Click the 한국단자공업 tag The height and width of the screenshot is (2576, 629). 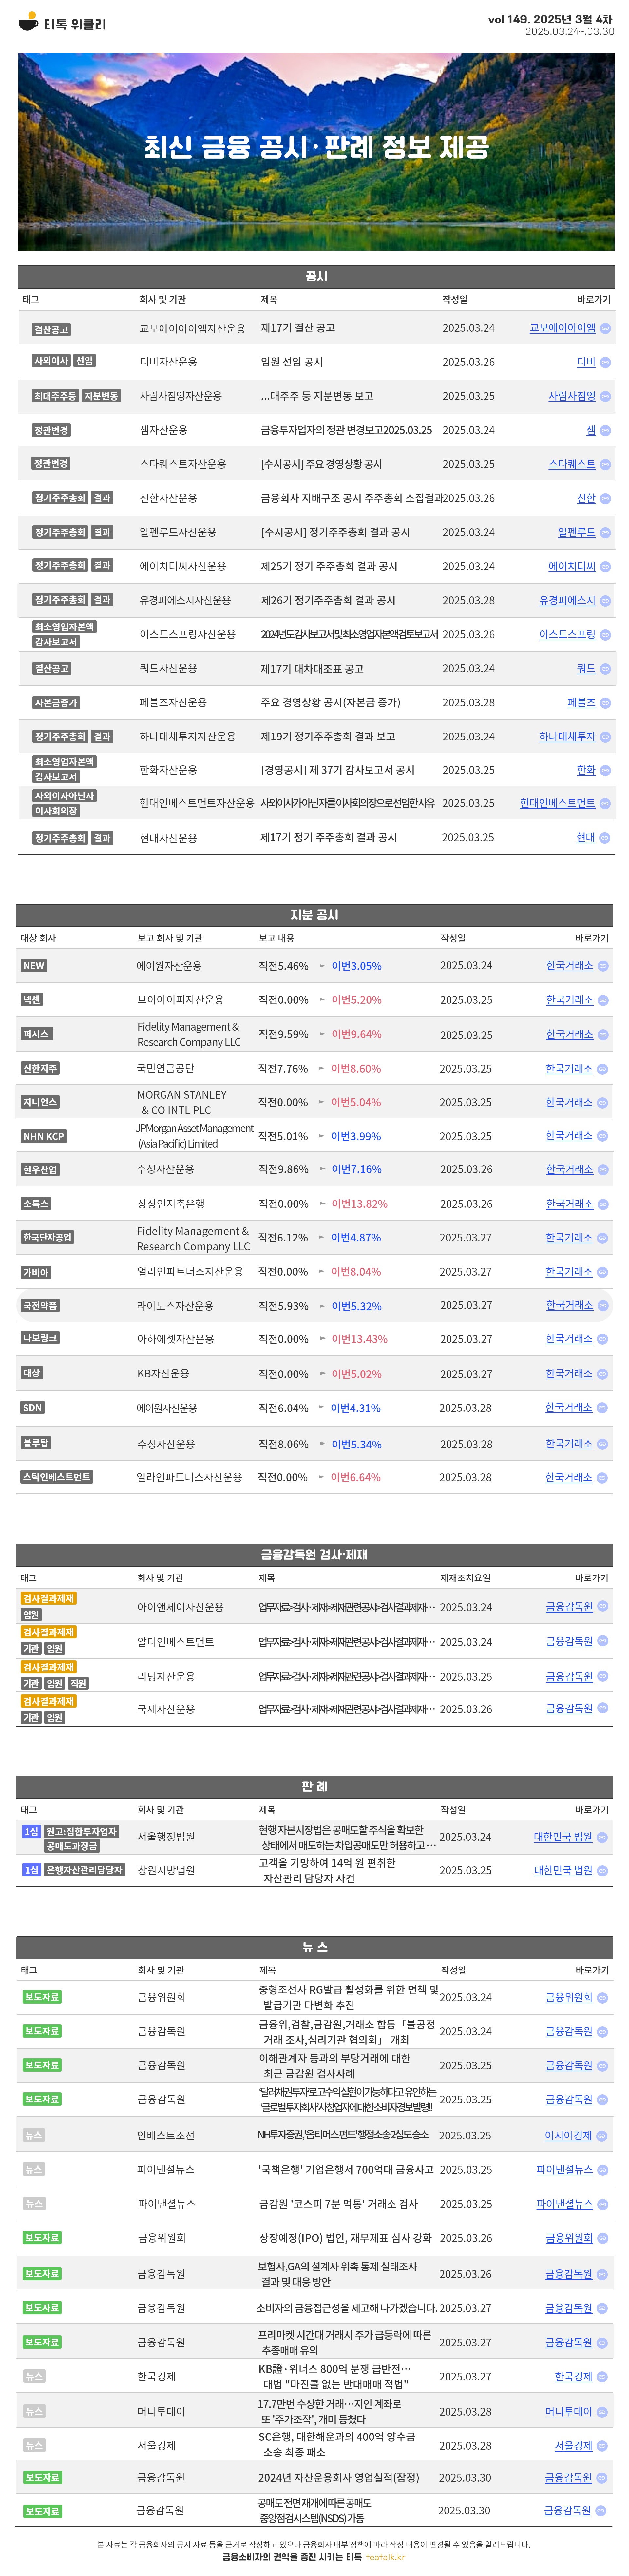[x=47, y=1237]
